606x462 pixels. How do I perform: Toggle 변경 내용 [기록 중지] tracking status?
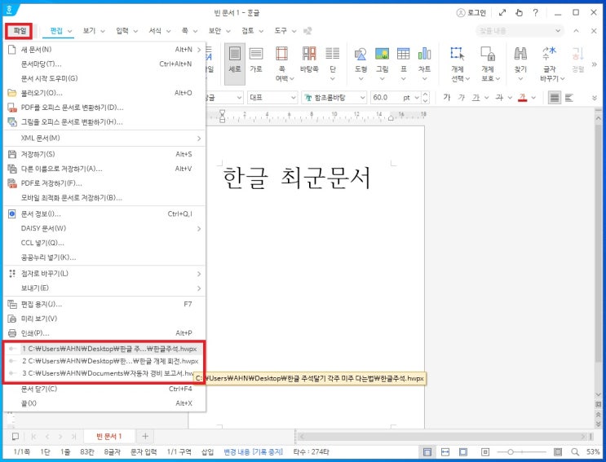click(x=253, y=451)
